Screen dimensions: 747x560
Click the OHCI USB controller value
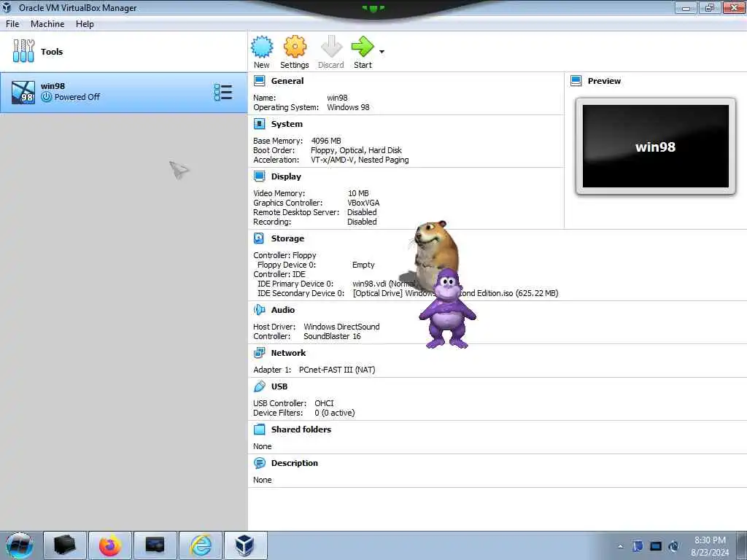[x=324, y=403]
